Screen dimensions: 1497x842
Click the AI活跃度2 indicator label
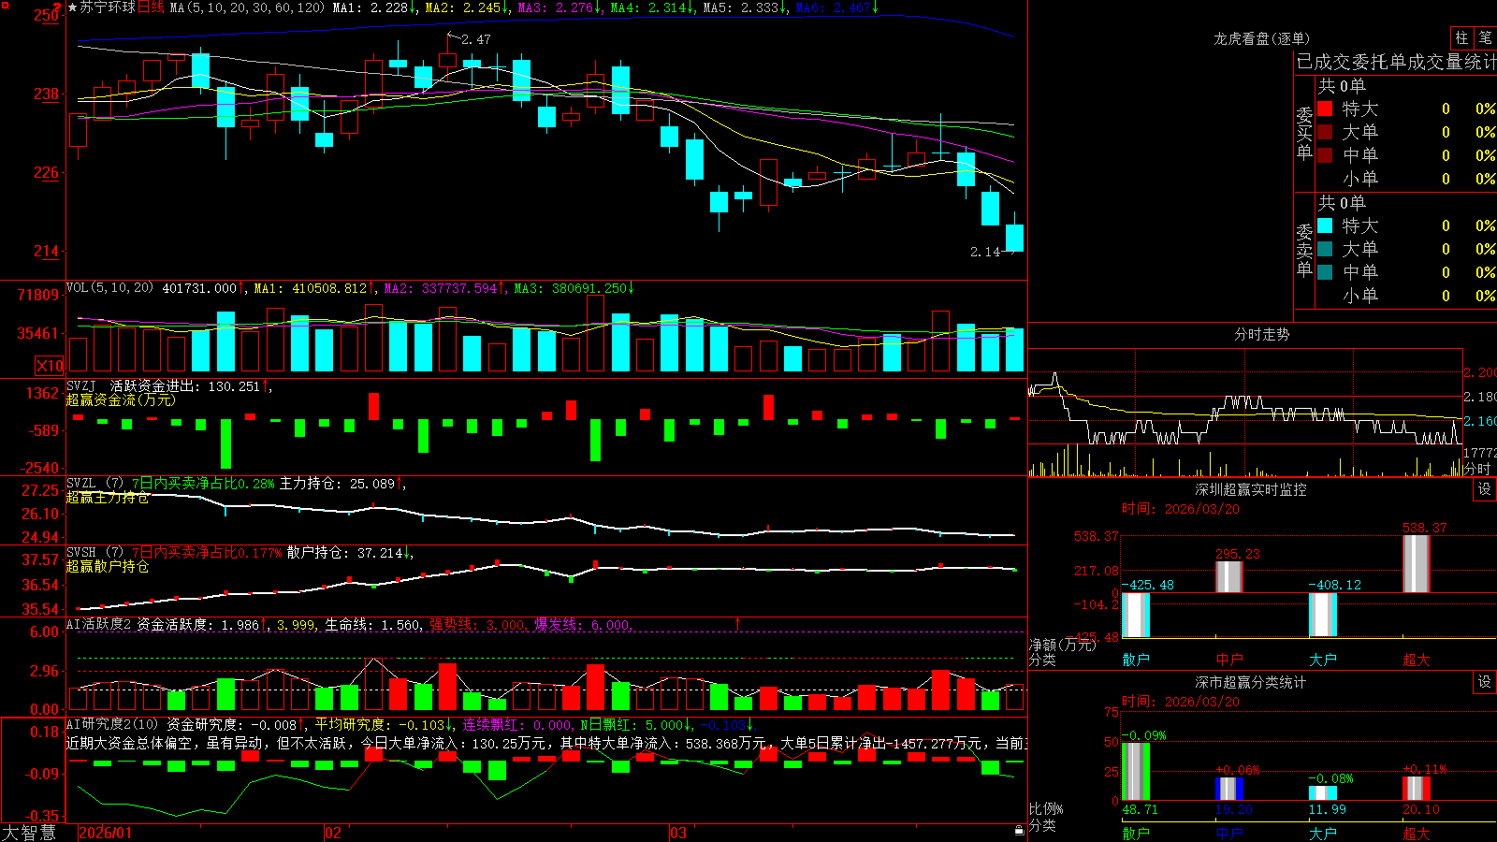99,624
